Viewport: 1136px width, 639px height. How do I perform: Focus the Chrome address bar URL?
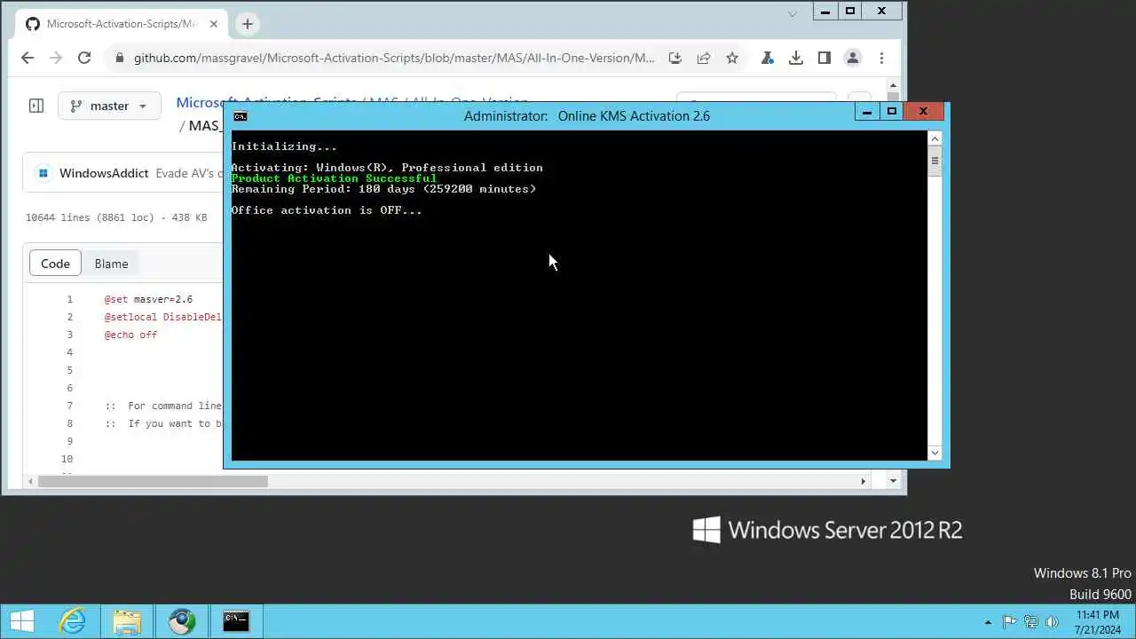[x=394, y=58]
